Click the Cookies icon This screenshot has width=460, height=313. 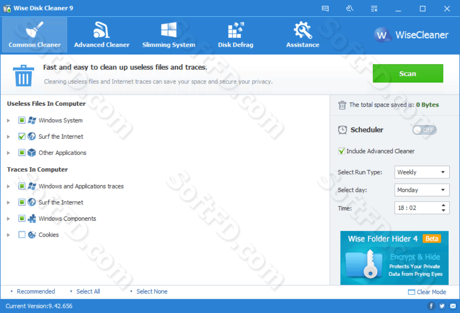pyautogui.click(x=32, y=234)
